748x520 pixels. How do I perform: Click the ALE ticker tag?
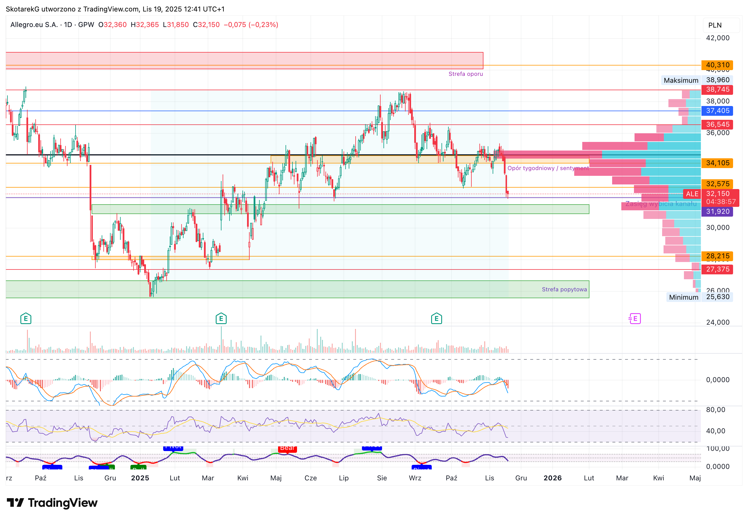pyautogui.click(x=692, y=194)
